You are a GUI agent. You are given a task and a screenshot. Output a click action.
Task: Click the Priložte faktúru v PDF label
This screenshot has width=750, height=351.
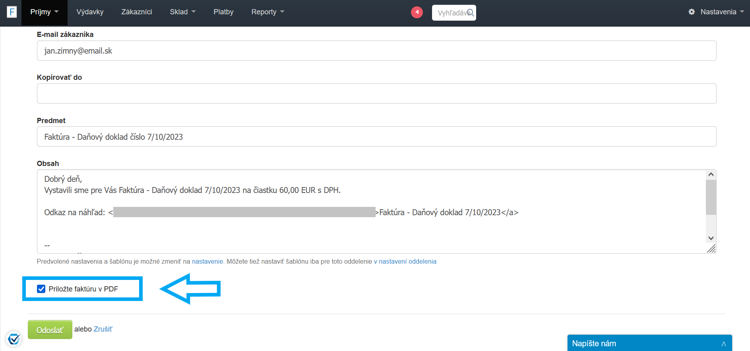coord(83,289)
